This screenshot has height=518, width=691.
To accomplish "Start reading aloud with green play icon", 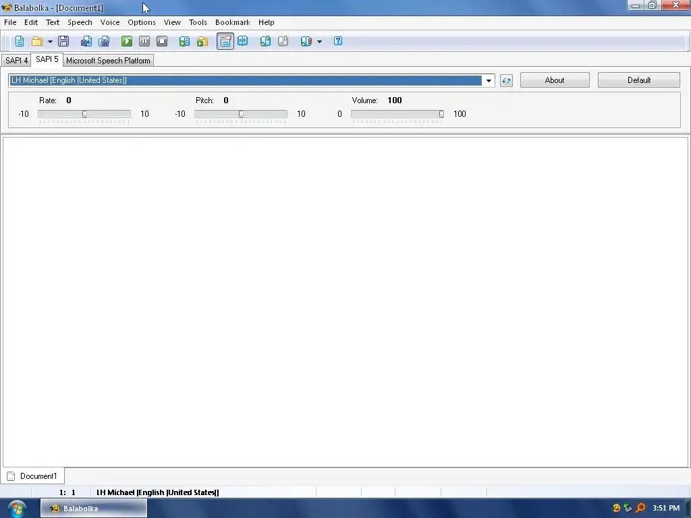I will click(x=127, y=41).
